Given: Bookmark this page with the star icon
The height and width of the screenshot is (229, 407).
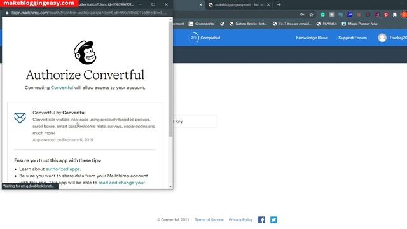Looking at the screenshot, I should [x=311, y=15].
